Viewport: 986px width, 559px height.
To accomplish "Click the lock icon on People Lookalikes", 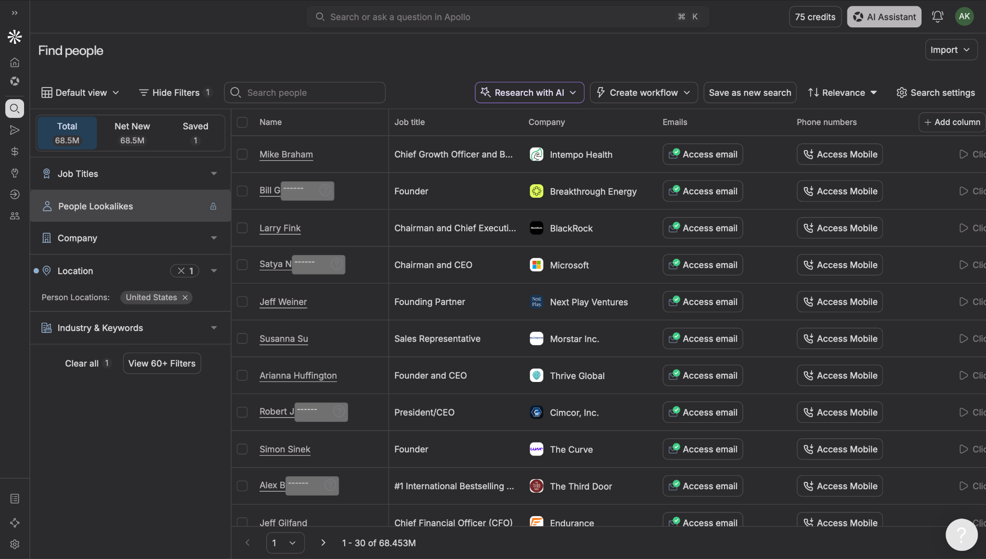I will 213,206.
